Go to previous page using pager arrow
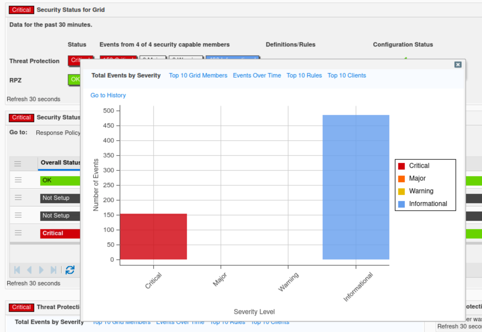Screen dimensions: 482x332 point(29,270)
